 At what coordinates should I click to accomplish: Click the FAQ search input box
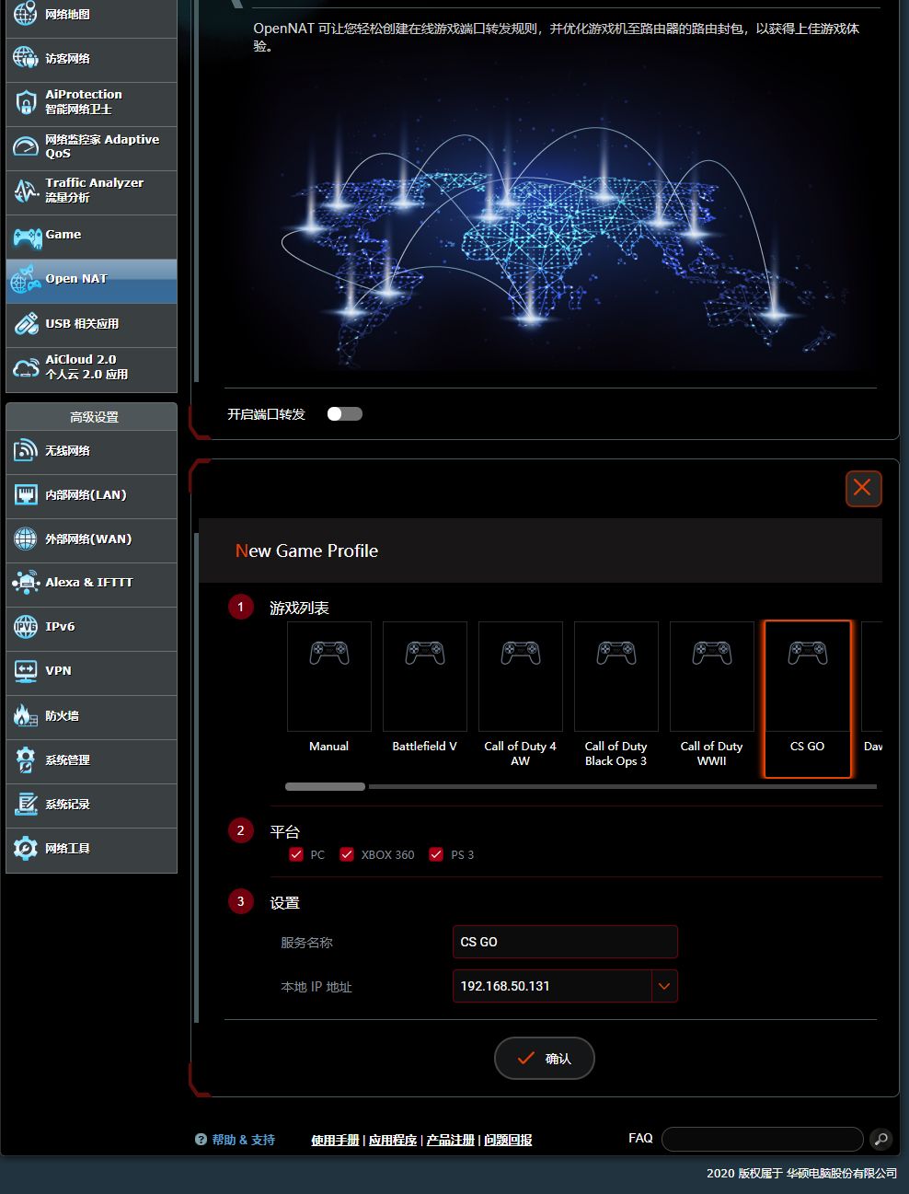coord(763,1140)
